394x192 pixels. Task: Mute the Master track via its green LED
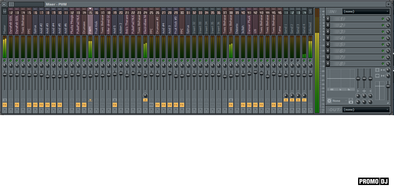4,61
